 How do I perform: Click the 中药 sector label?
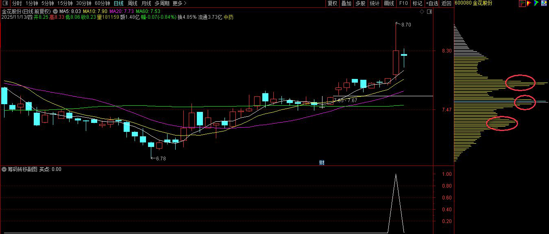(x=229, y=17)
